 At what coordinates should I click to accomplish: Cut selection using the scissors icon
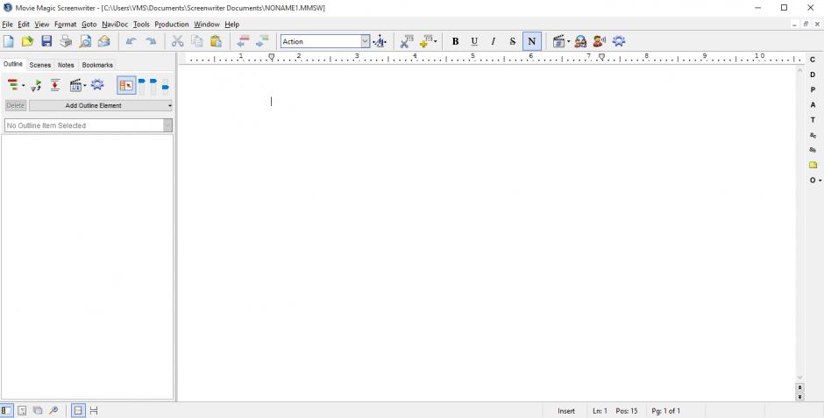178,41
